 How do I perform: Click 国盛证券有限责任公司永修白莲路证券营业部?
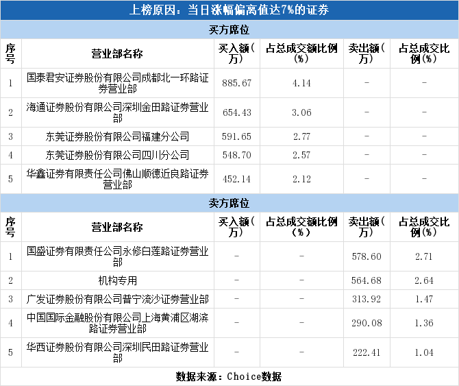[117, 256]
